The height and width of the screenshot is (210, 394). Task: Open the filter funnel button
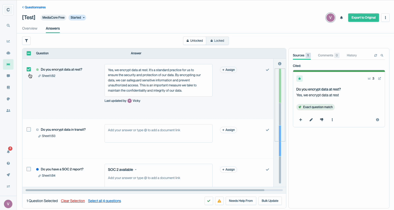click(26, 41)
